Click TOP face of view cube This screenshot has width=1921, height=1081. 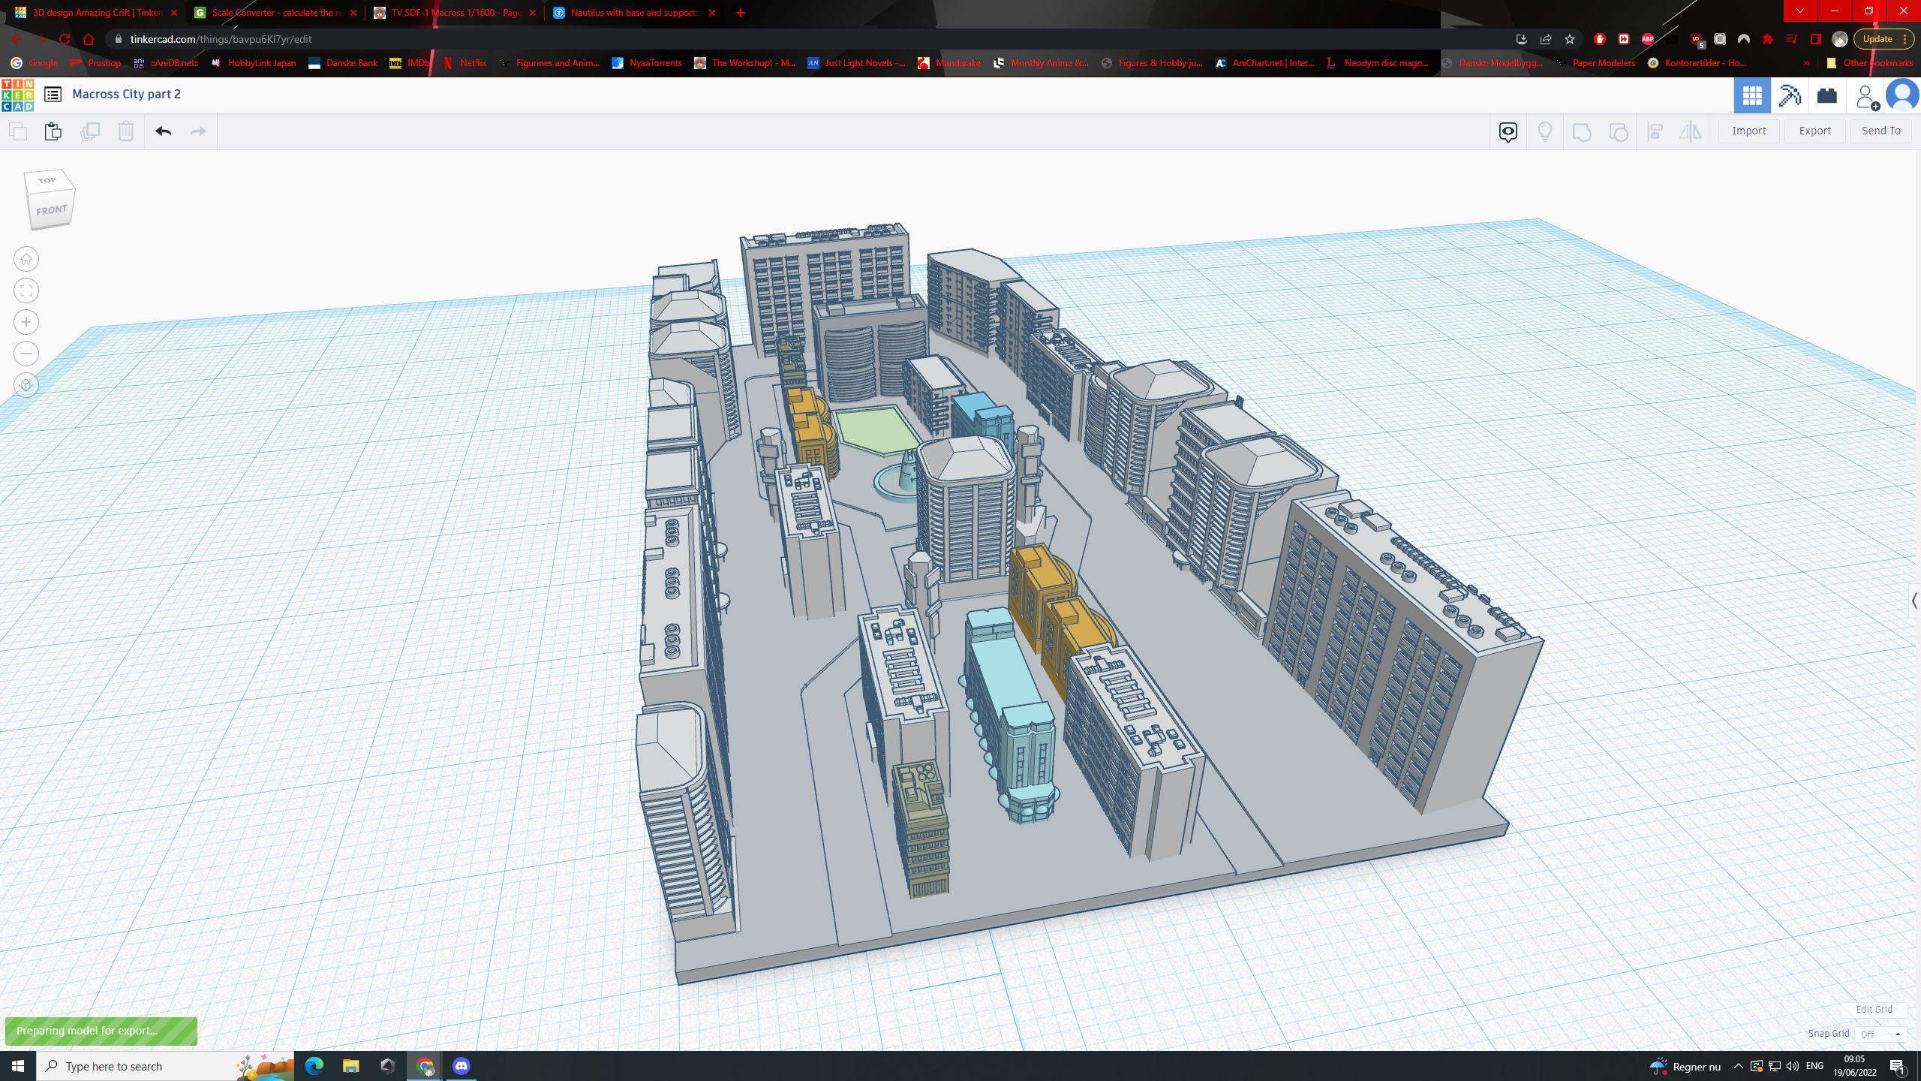(47, 180)
